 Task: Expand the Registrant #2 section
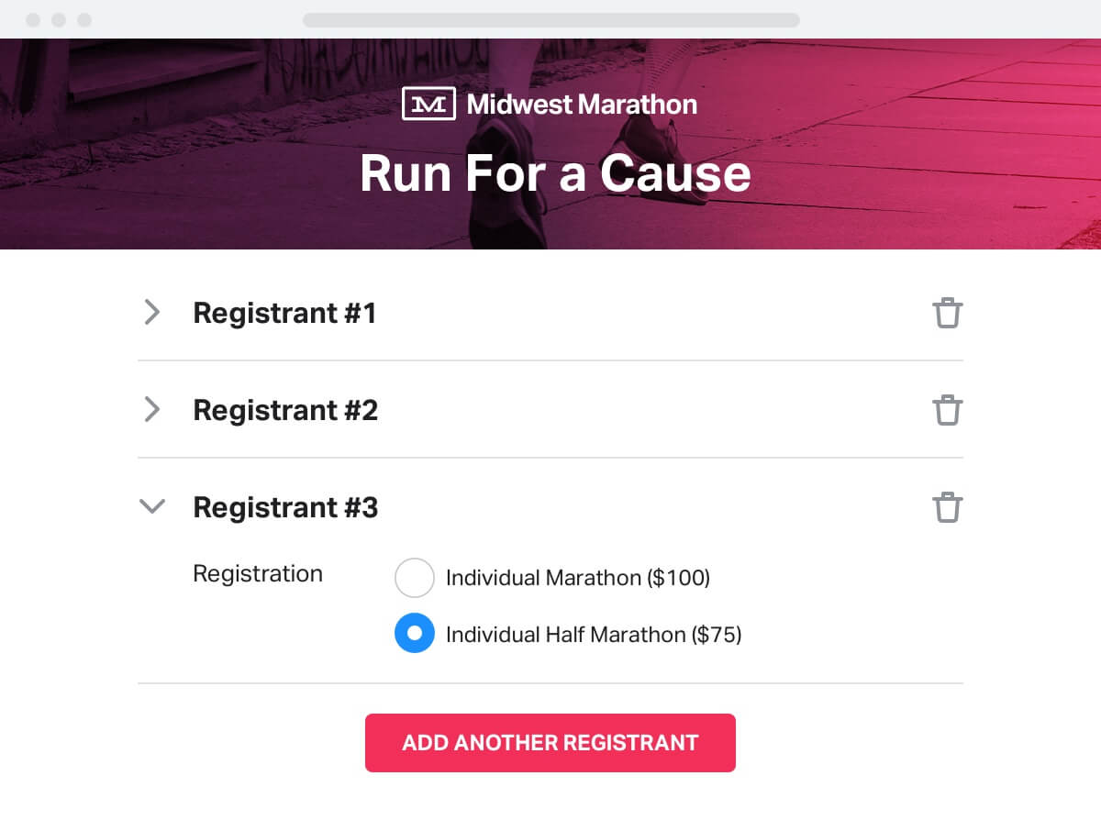click(152, 410)
